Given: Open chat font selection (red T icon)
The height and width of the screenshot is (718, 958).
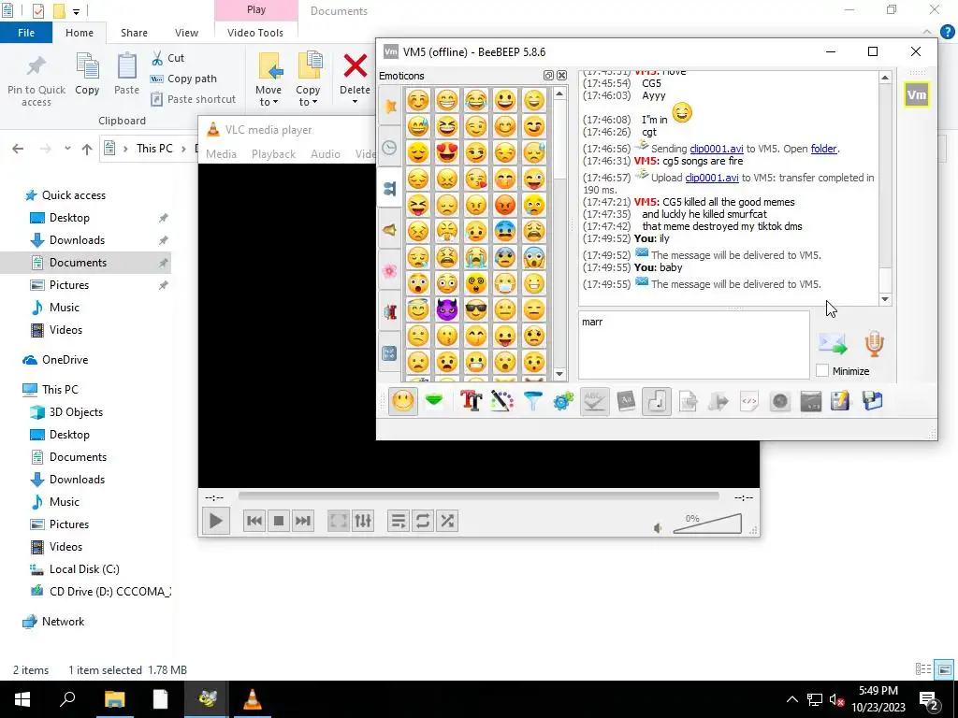Looking at the screenshot, I should click(471, 401).
